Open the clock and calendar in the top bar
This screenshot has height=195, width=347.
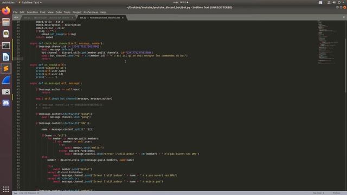181,2
